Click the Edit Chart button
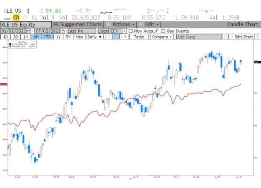Image resolution: width=261 pixels, height=188 pixels. 242,37
